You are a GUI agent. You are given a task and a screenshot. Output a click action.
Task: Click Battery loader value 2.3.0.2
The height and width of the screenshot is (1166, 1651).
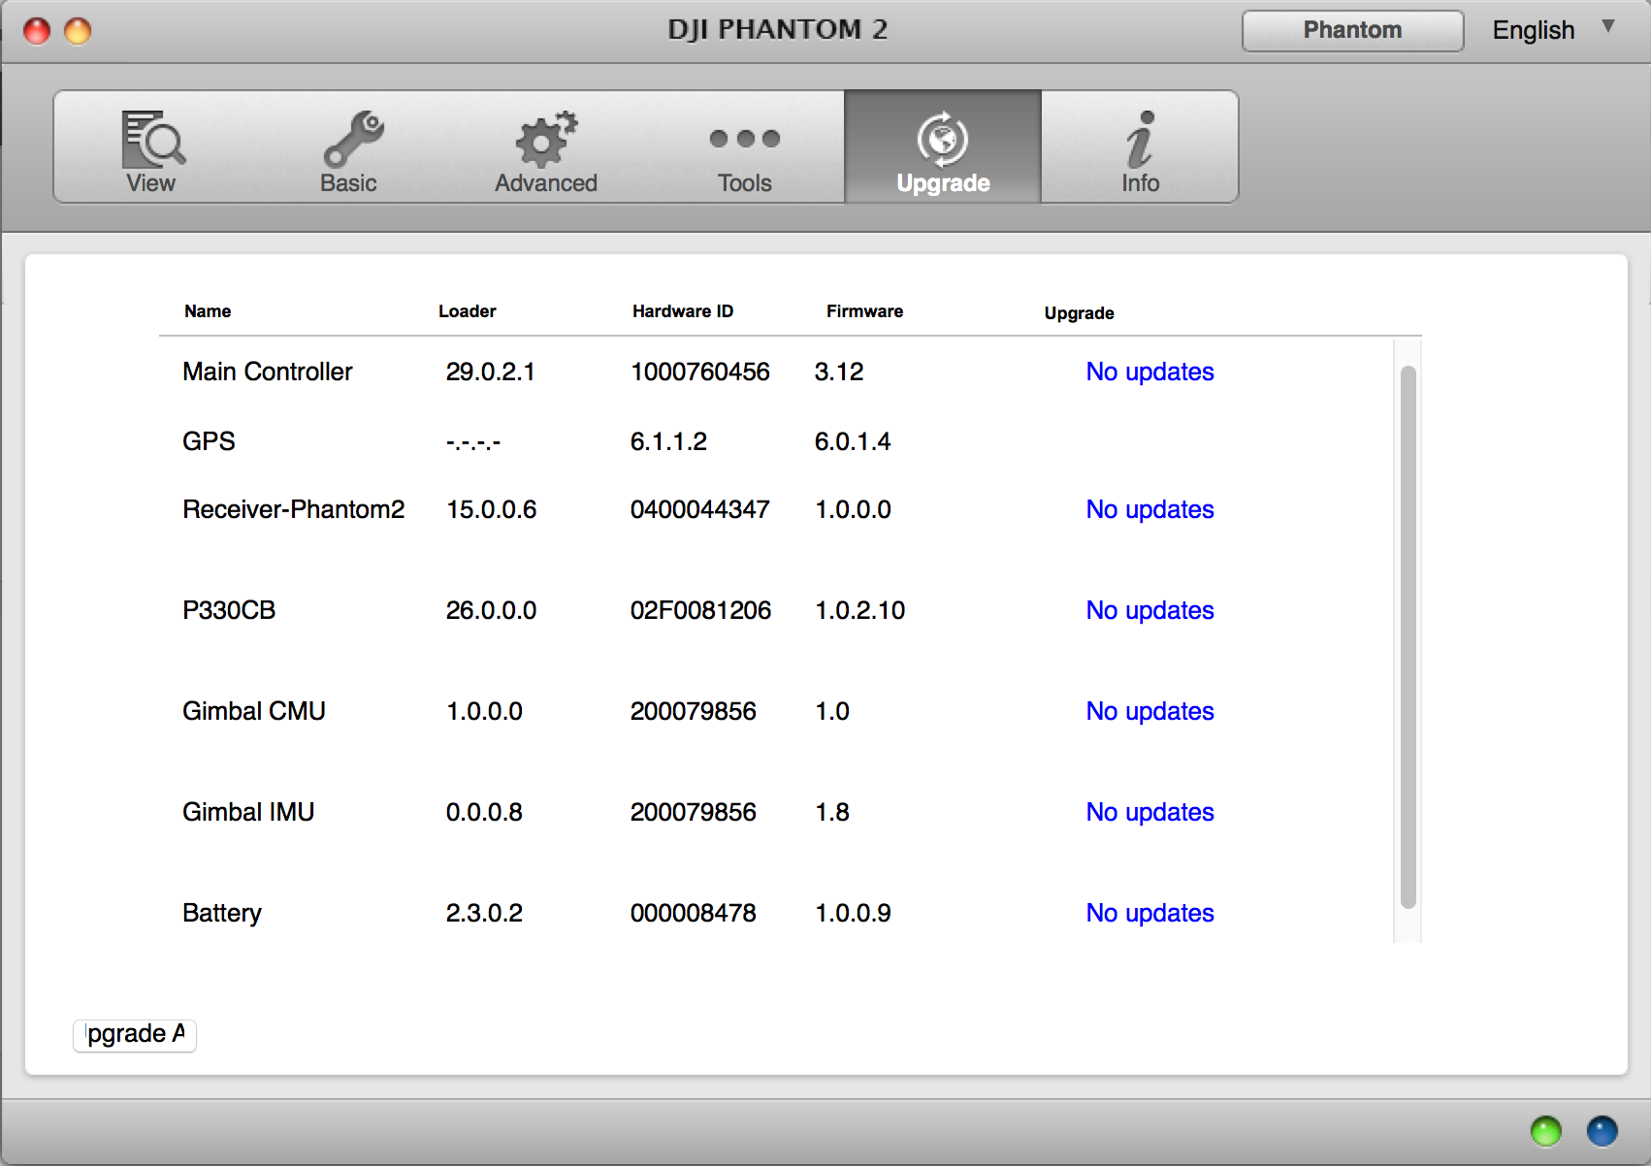tap(484, 913)
